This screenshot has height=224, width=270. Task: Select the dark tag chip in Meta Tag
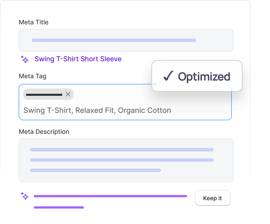(x=44, y=94)
